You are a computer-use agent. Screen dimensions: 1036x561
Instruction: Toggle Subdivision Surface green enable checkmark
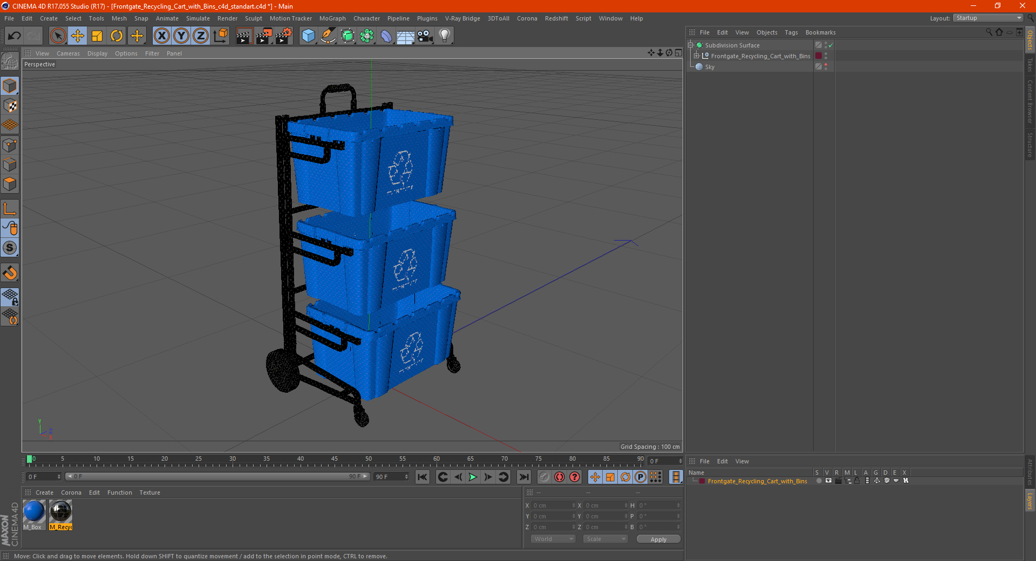coord(830,45)
